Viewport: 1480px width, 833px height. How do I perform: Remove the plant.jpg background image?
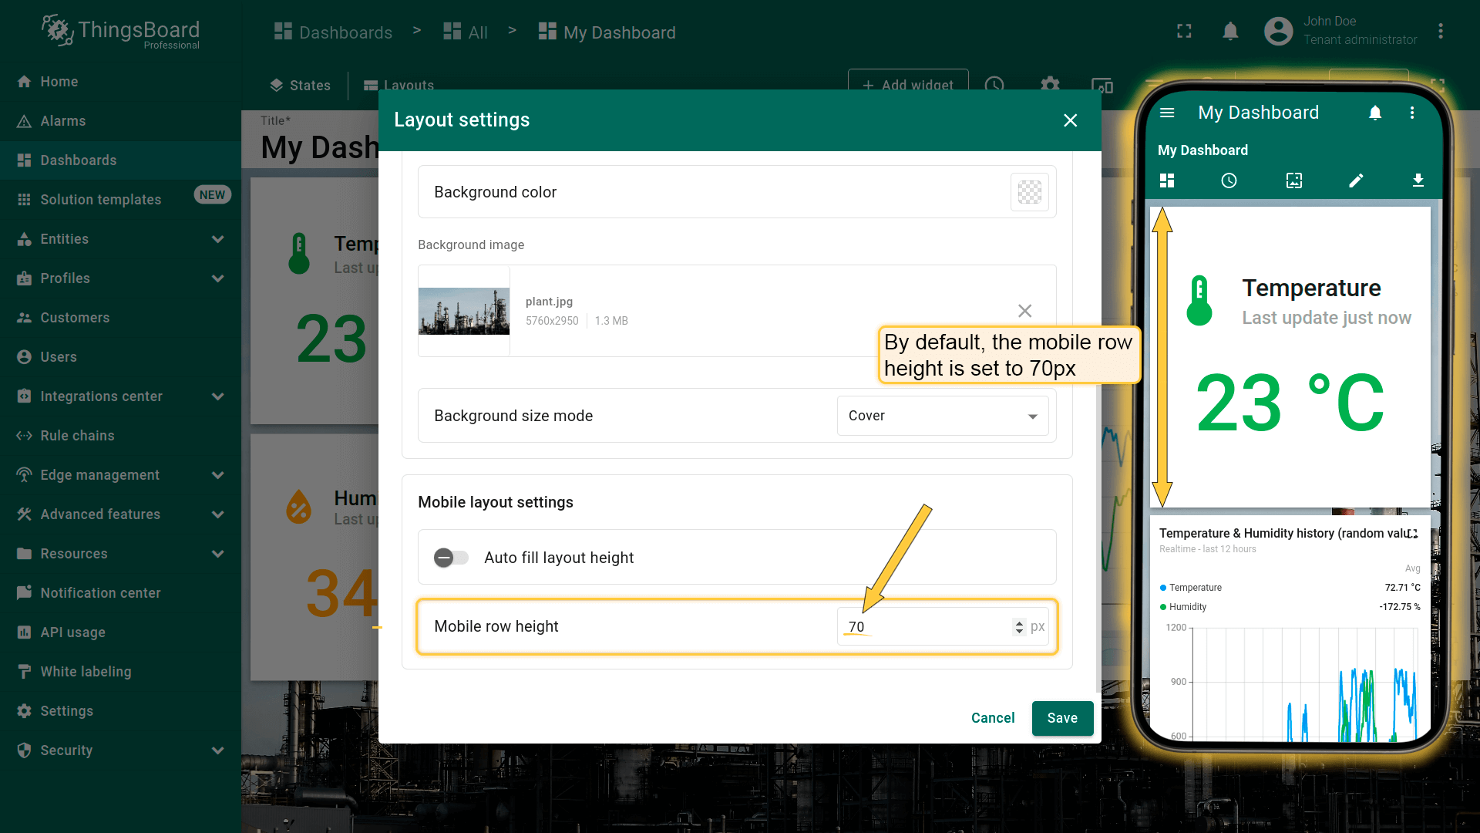pos(1024,311)
